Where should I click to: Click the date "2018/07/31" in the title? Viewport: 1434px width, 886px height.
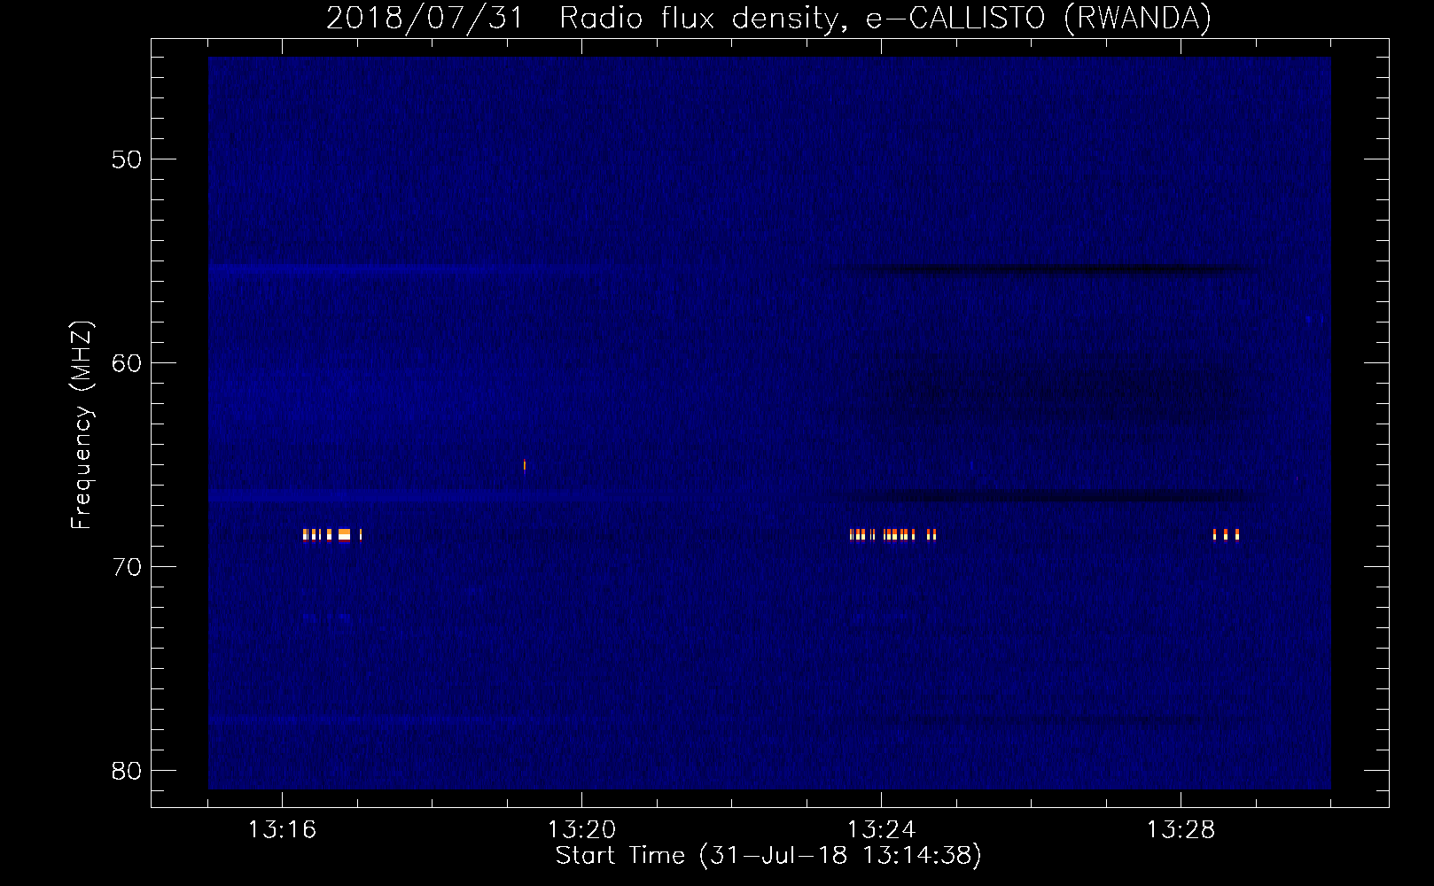pyautogui.click(x=425, y=19)
